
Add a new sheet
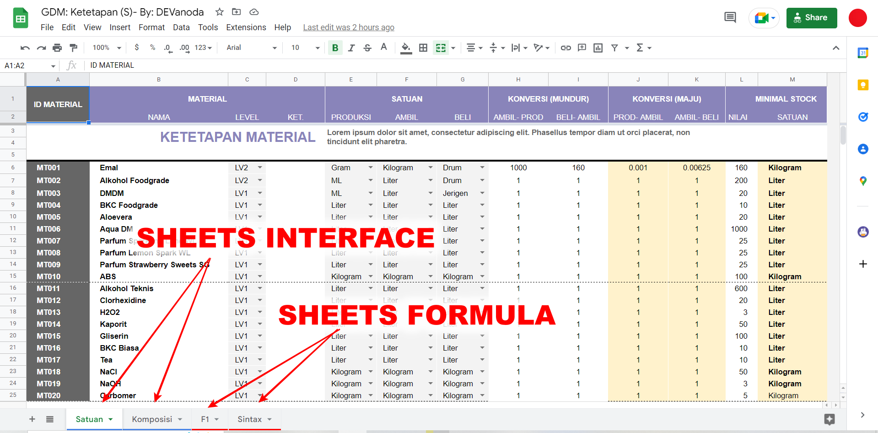click(x=32, y=419)
